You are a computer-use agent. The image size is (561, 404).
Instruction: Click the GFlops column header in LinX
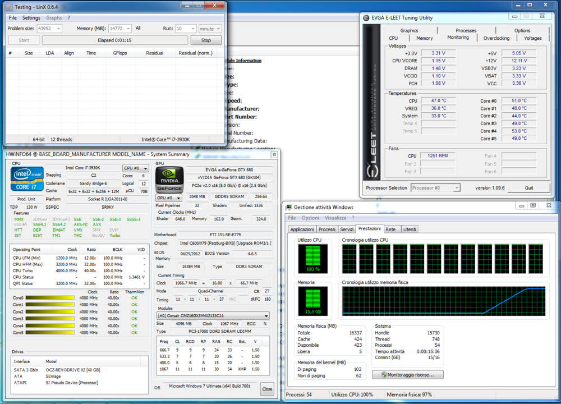click(x=120, y=53)
